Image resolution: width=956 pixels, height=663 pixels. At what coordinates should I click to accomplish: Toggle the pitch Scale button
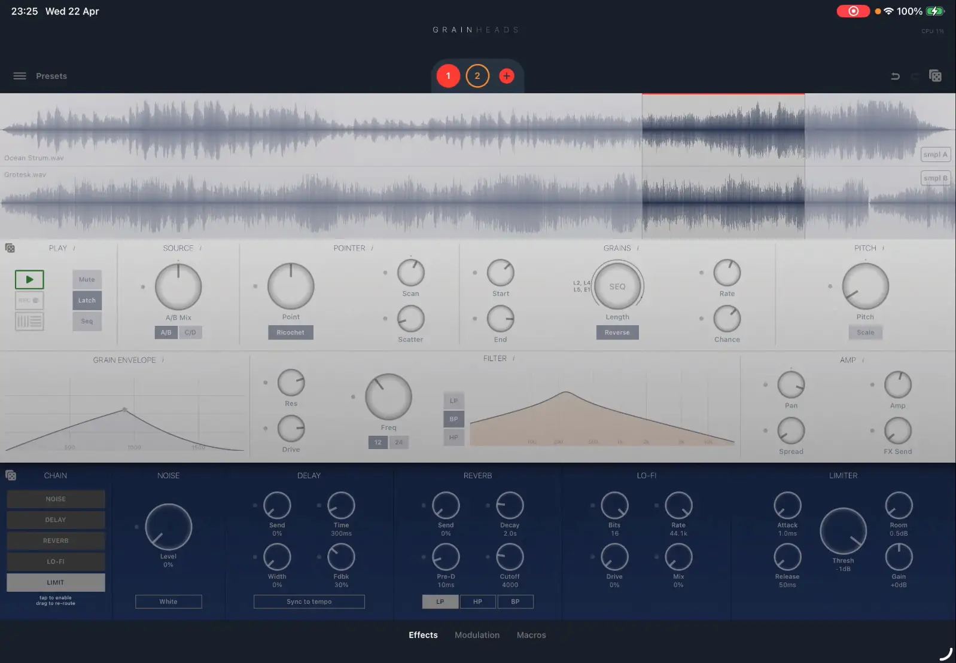pyautogui.click(x=865, y=332)
